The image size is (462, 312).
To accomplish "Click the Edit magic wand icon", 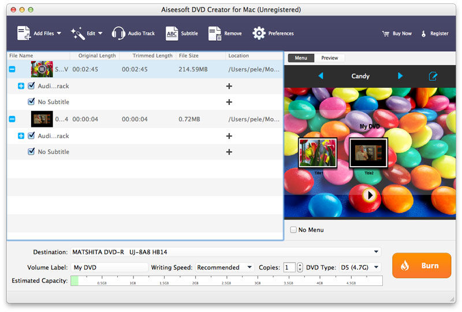I will [x=78, y=33].
